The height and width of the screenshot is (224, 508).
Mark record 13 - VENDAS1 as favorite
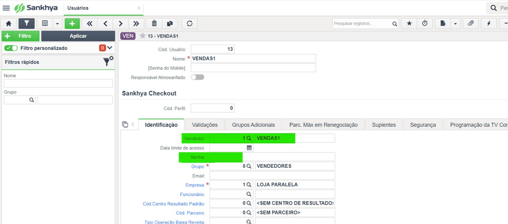coord(142,36)
